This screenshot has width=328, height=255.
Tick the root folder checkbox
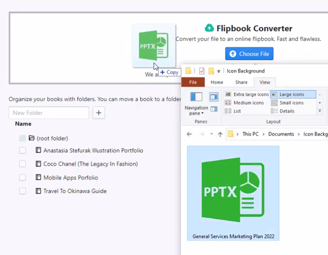(x=23, y=138)
